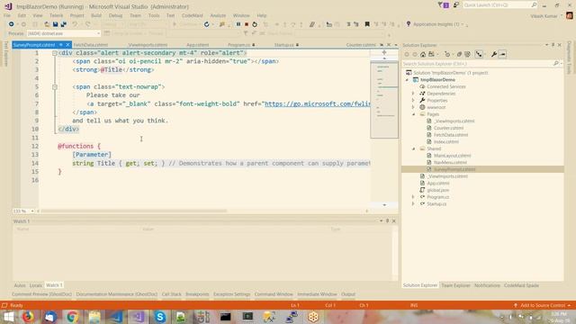The width and height of the screenshot is (576, 324).
Task: Click the Application Insights pin icon
Action: pos(408,24)
